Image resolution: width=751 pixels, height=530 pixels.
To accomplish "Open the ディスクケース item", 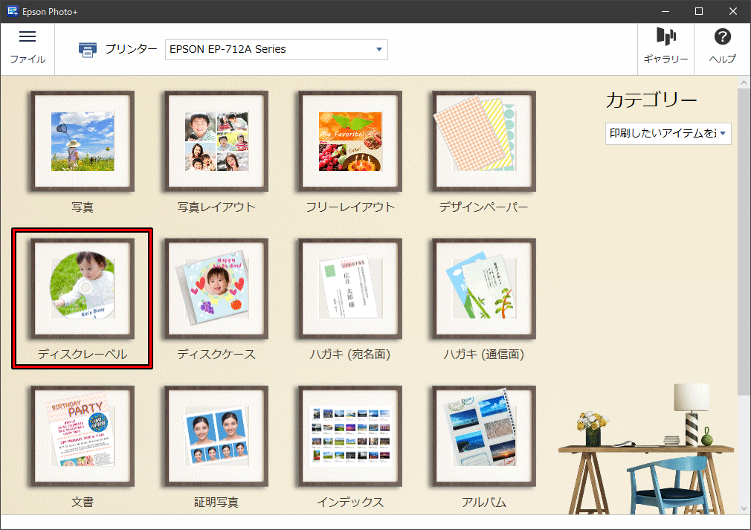I will 216,300.
